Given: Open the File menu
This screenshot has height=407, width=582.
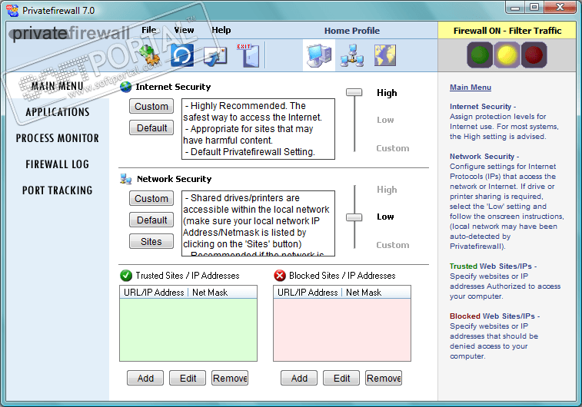Looking at the screenshot, I should pyautogui.click(x=149, y=30).
